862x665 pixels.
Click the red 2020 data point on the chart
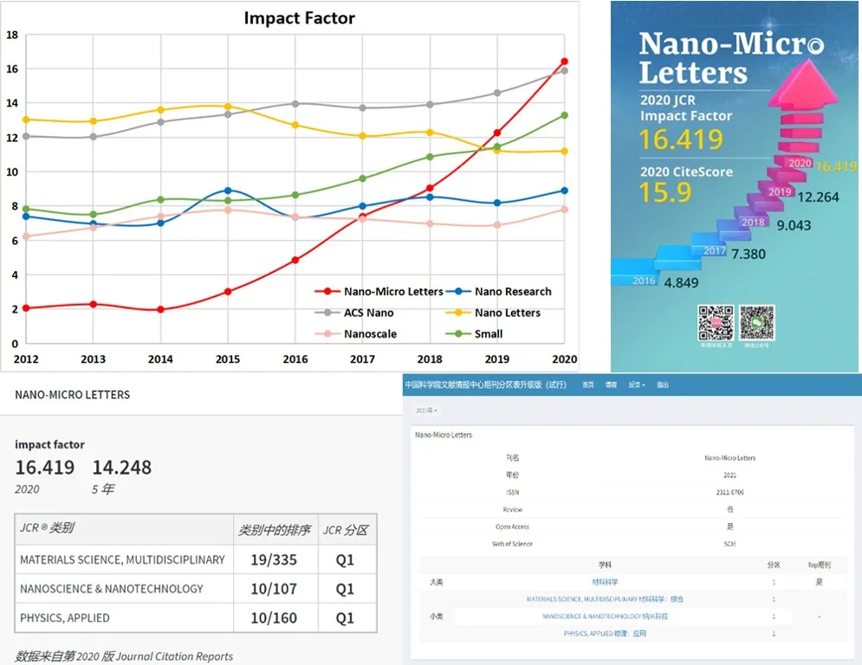(565, 61)
